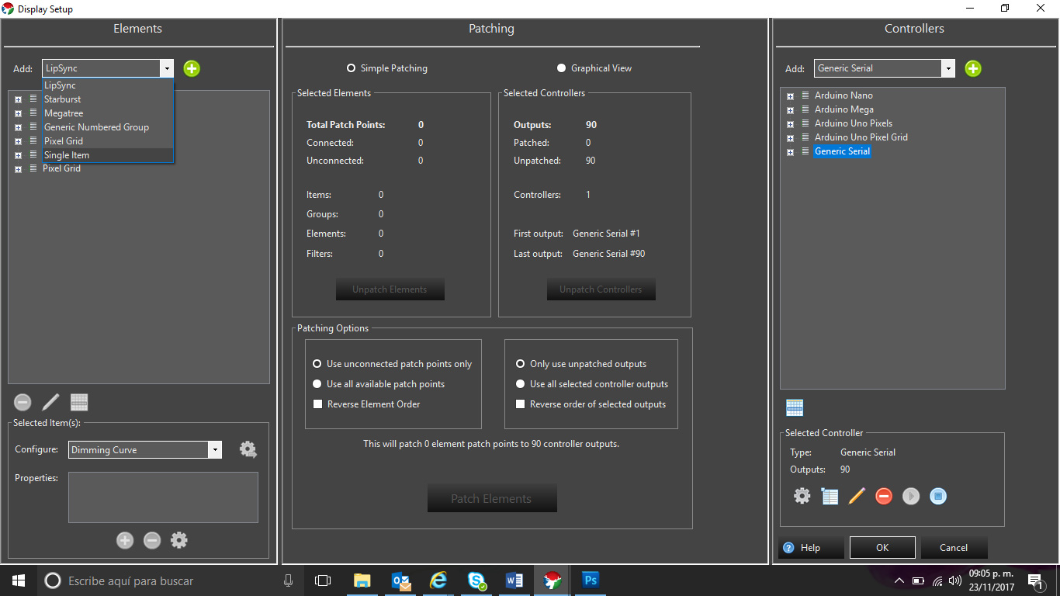Open the Dimming Curve configure dropdown
This screenshot has height=596, width=1060.
point(214,450)
